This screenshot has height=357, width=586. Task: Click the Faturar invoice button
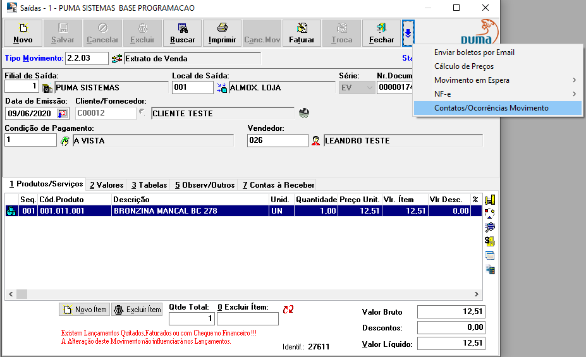tap(302, 33)
